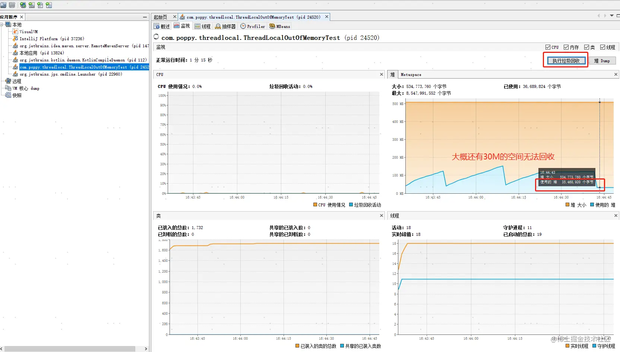This screenshot has width=620, height=352.
Task: Click the 快照 snapshots icon
Action: [x=8, y=95]
